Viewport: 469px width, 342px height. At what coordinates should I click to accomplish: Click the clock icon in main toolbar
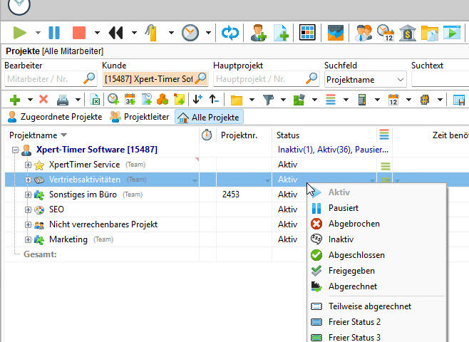pyautogui.click(x=190, y=32)
